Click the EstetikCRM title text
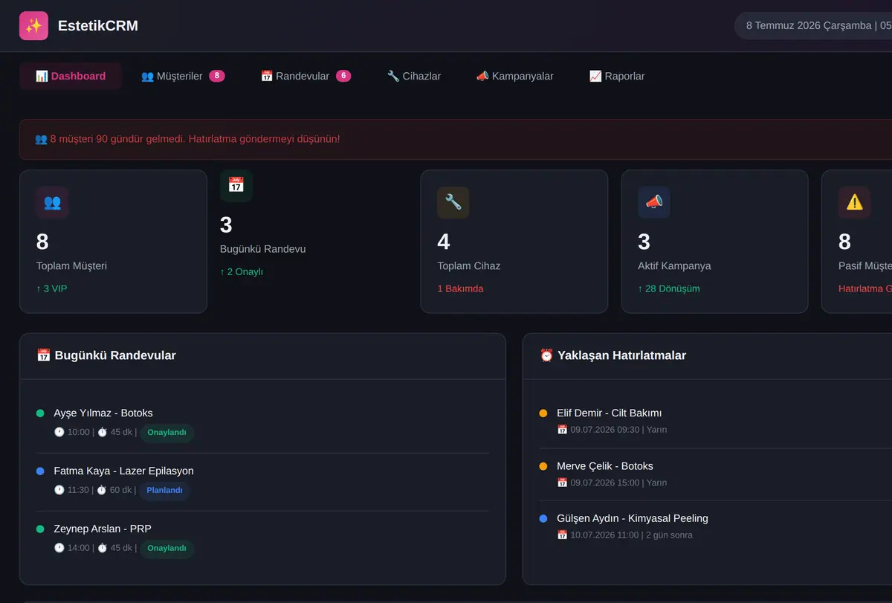Screen dimensions: 892x603 point(98,26)
